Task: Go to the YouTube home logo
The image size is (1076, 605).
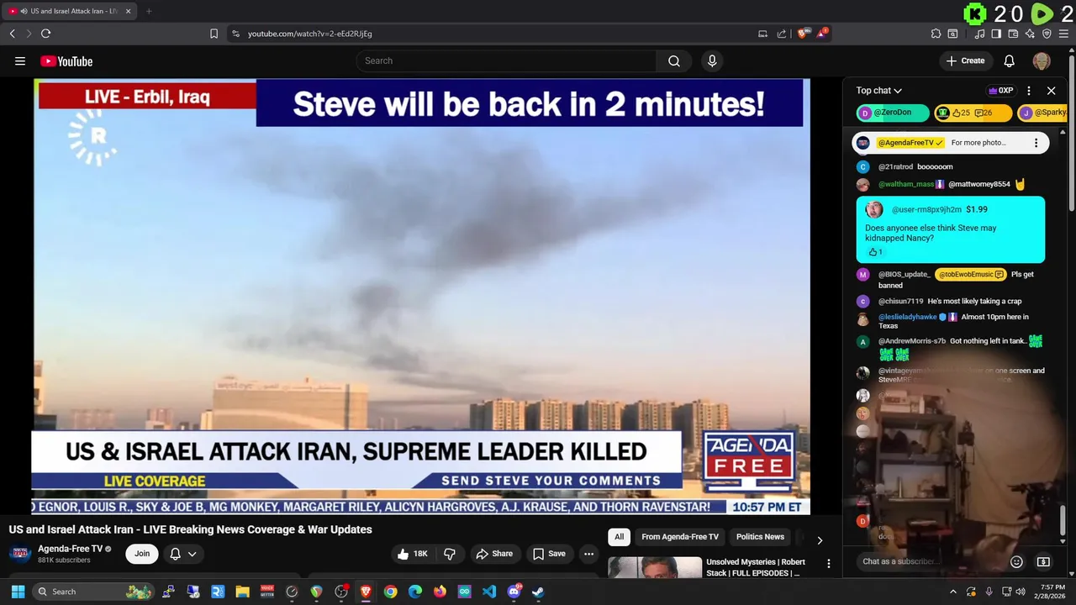Action: [66, 61]
